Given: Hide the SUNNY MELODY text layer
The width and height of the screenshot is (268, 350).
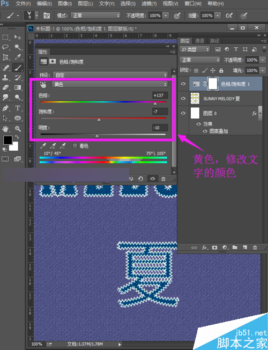Looking at the screenshot, I should [183, 99].
